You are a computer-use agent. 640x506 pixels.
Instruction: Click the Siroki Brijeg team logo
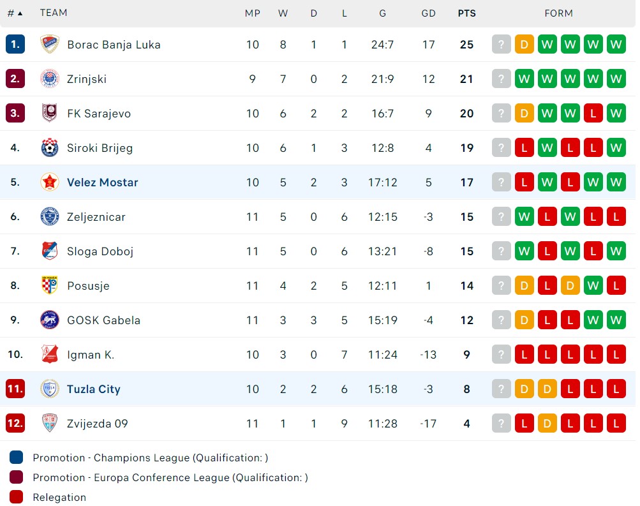pyautogui.click(x=49, y=148)
